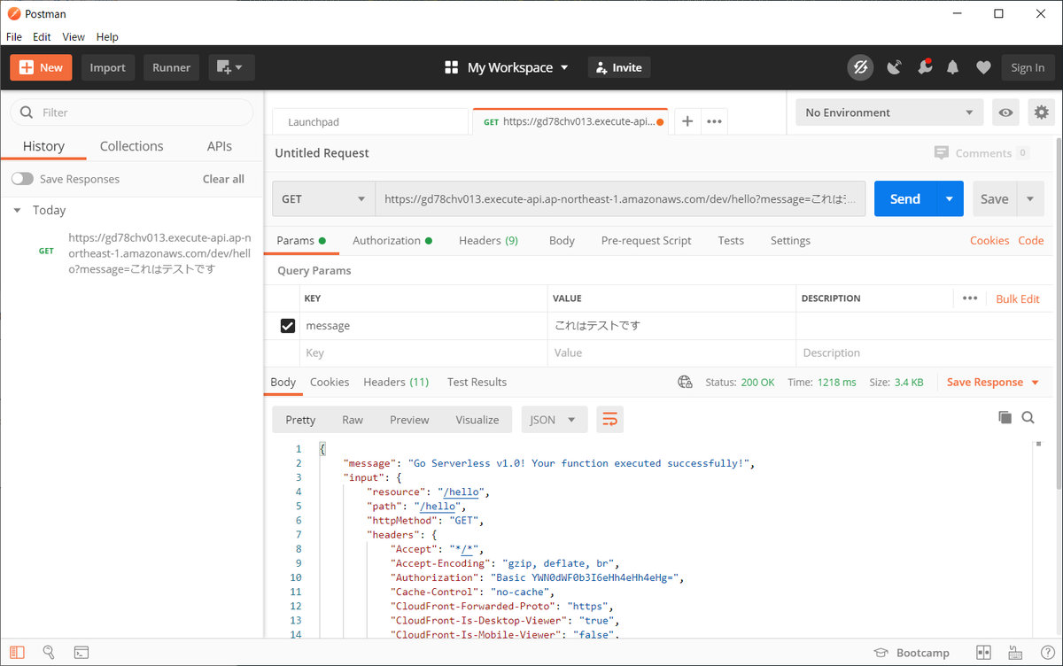
Task: Select the Test Results tab
Action: coord(477,382)
